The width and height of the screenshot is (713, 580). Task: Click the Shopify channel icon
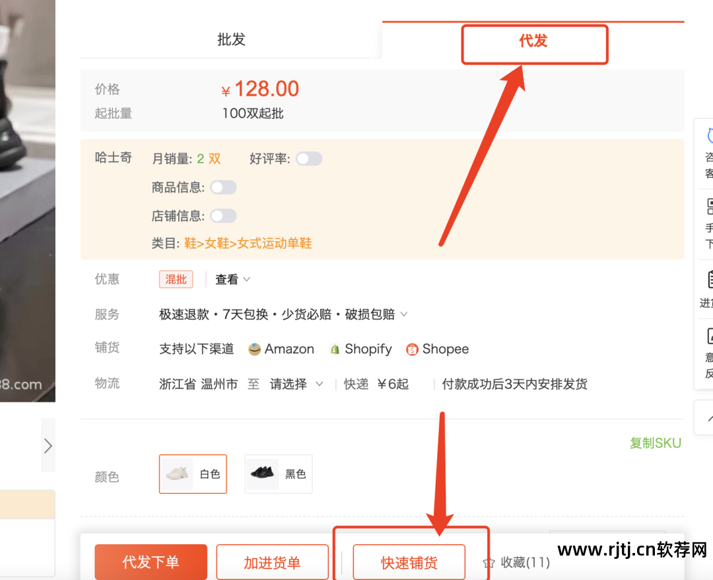pyautogui.click(x=333, y=349)
